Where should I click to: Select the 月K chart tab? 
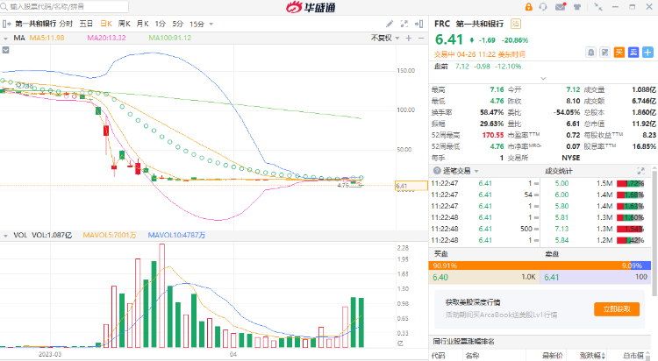coord(143,24)
